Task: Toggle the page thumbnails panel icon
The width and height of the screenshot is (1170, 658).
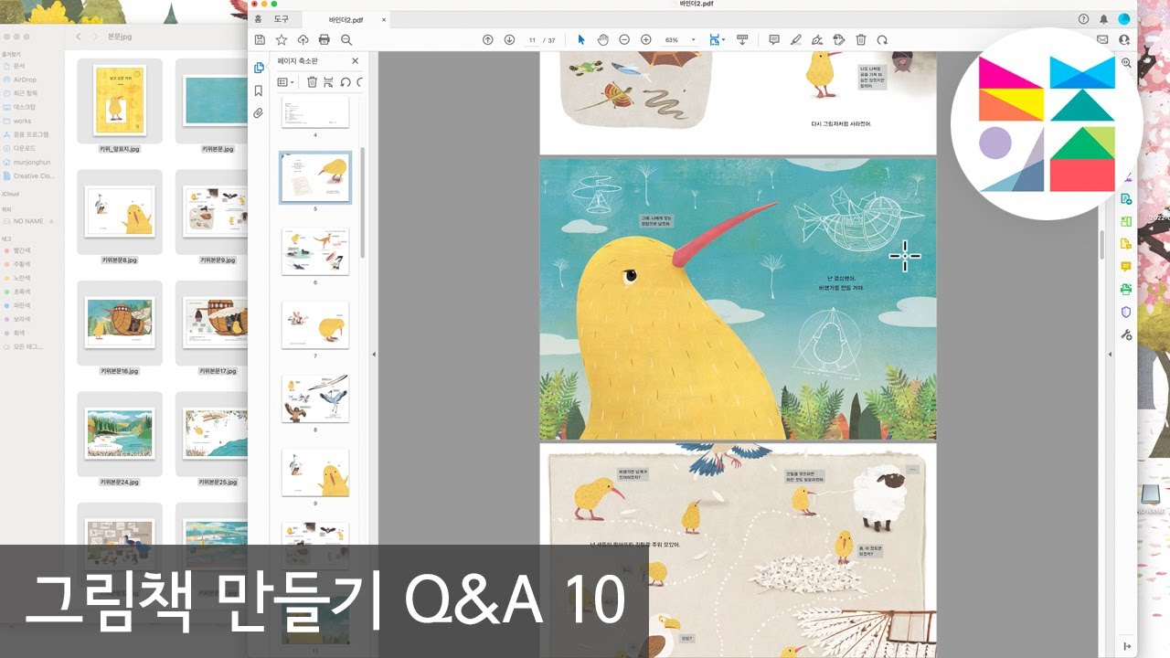Action: click(x=259, y=68)
